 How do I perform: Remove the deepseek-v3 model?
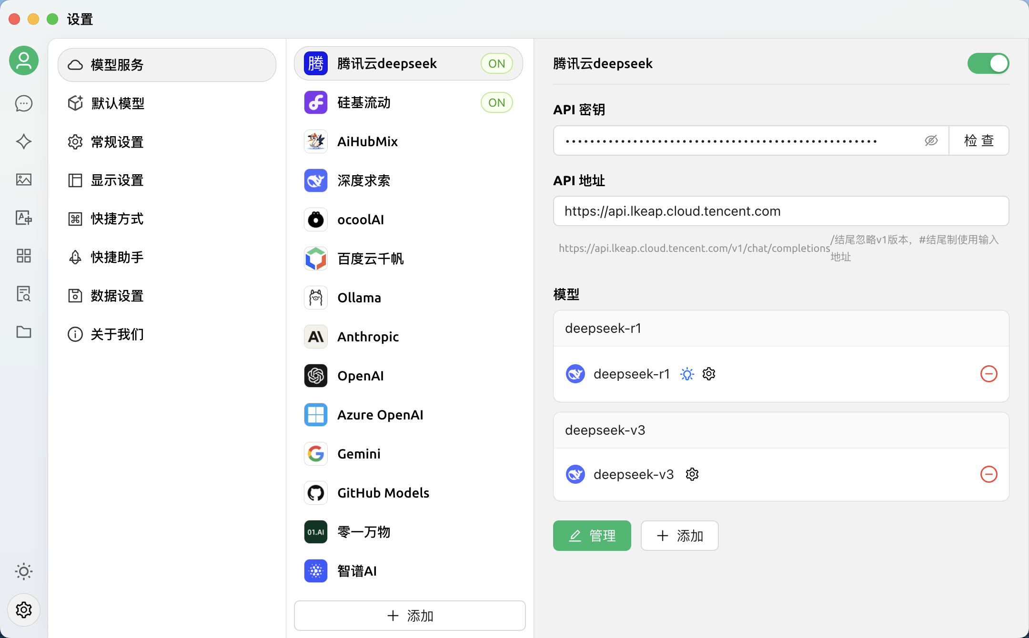[989, 474]
